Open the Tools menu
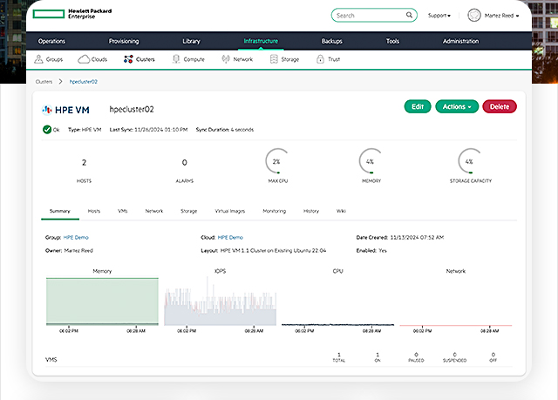This screenshot has height=400, width=558. 392,41
